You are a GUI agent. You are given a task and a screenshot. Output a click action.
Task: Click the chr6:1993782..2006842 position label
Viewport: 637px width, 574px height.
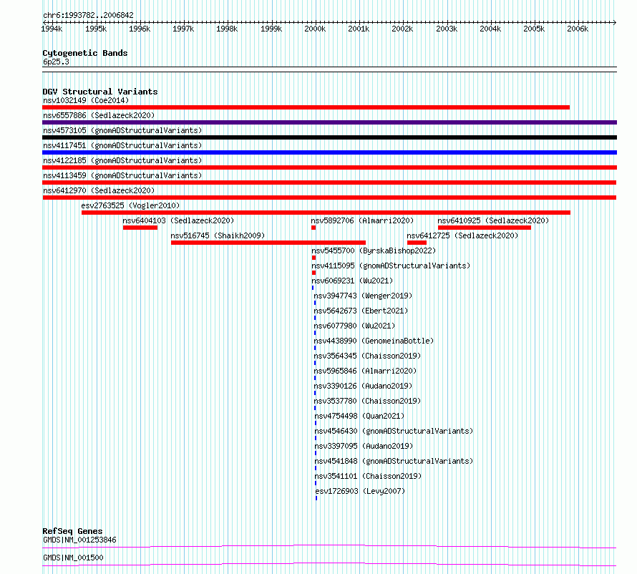88,16
